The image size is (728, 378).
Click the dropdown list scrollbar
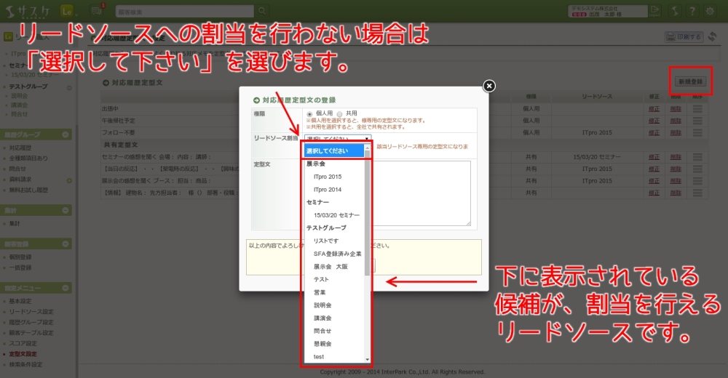point(367,213)
